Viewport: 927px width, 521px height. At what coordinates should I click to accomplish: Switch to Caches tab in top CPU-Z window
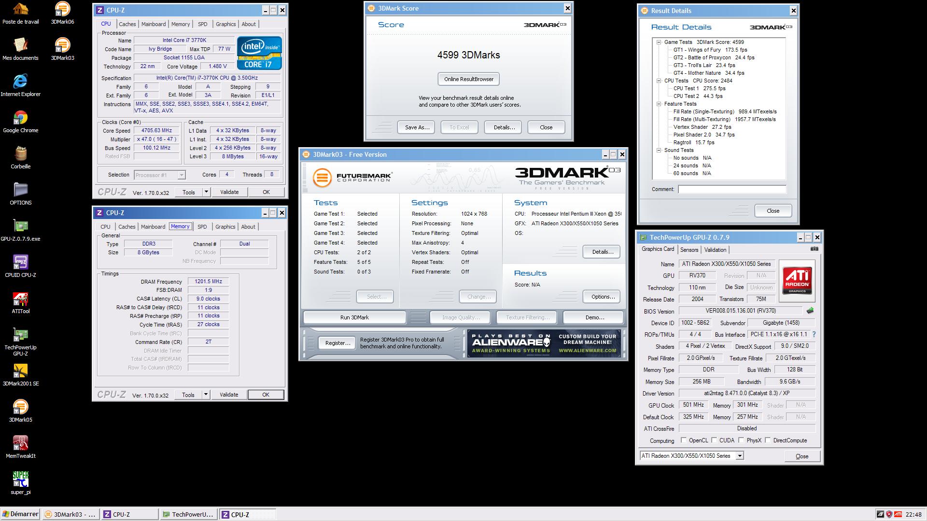click(x=127, y=24)
